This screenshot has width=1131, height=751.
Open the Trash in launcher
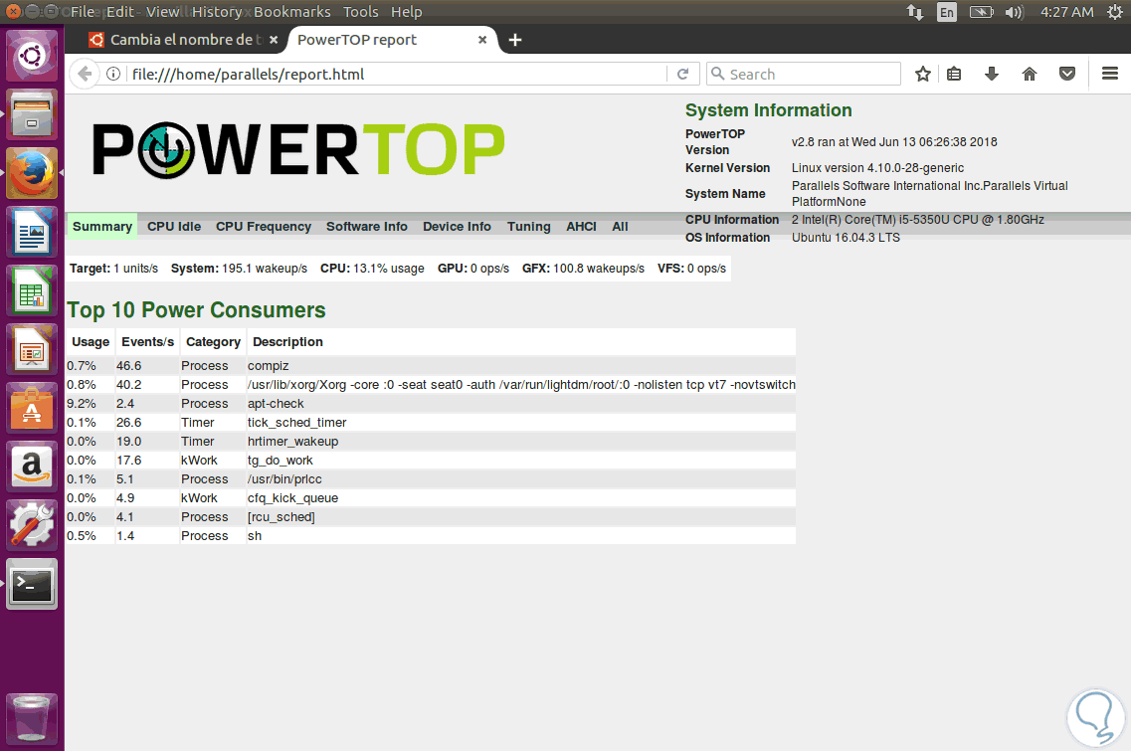point(32,718)
